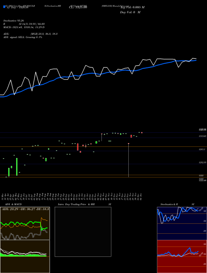
Task: Click the 'MACD: 1321.48, 1310.14, 11.29 D' line
Action: pyautogui.click(x=24, y=27)
